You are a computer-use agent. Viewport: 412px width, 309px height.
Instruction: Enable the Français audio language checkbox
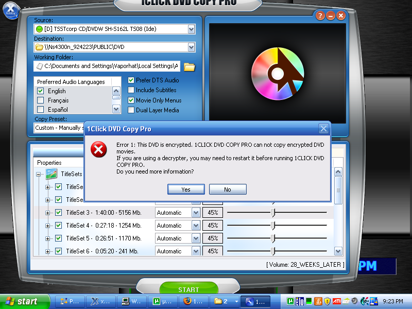pyautogui.click(x=41, y=100)
